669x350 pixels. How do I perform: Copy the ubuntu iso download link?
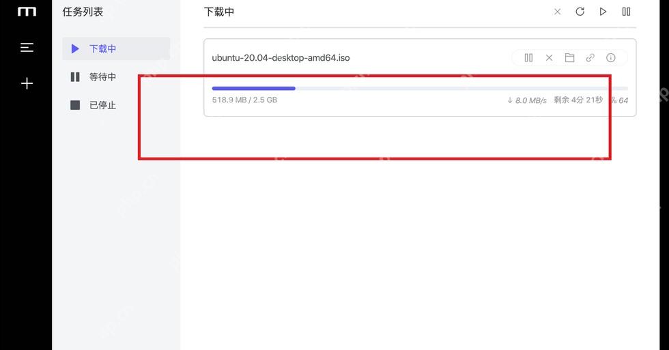tap(590, 57)
